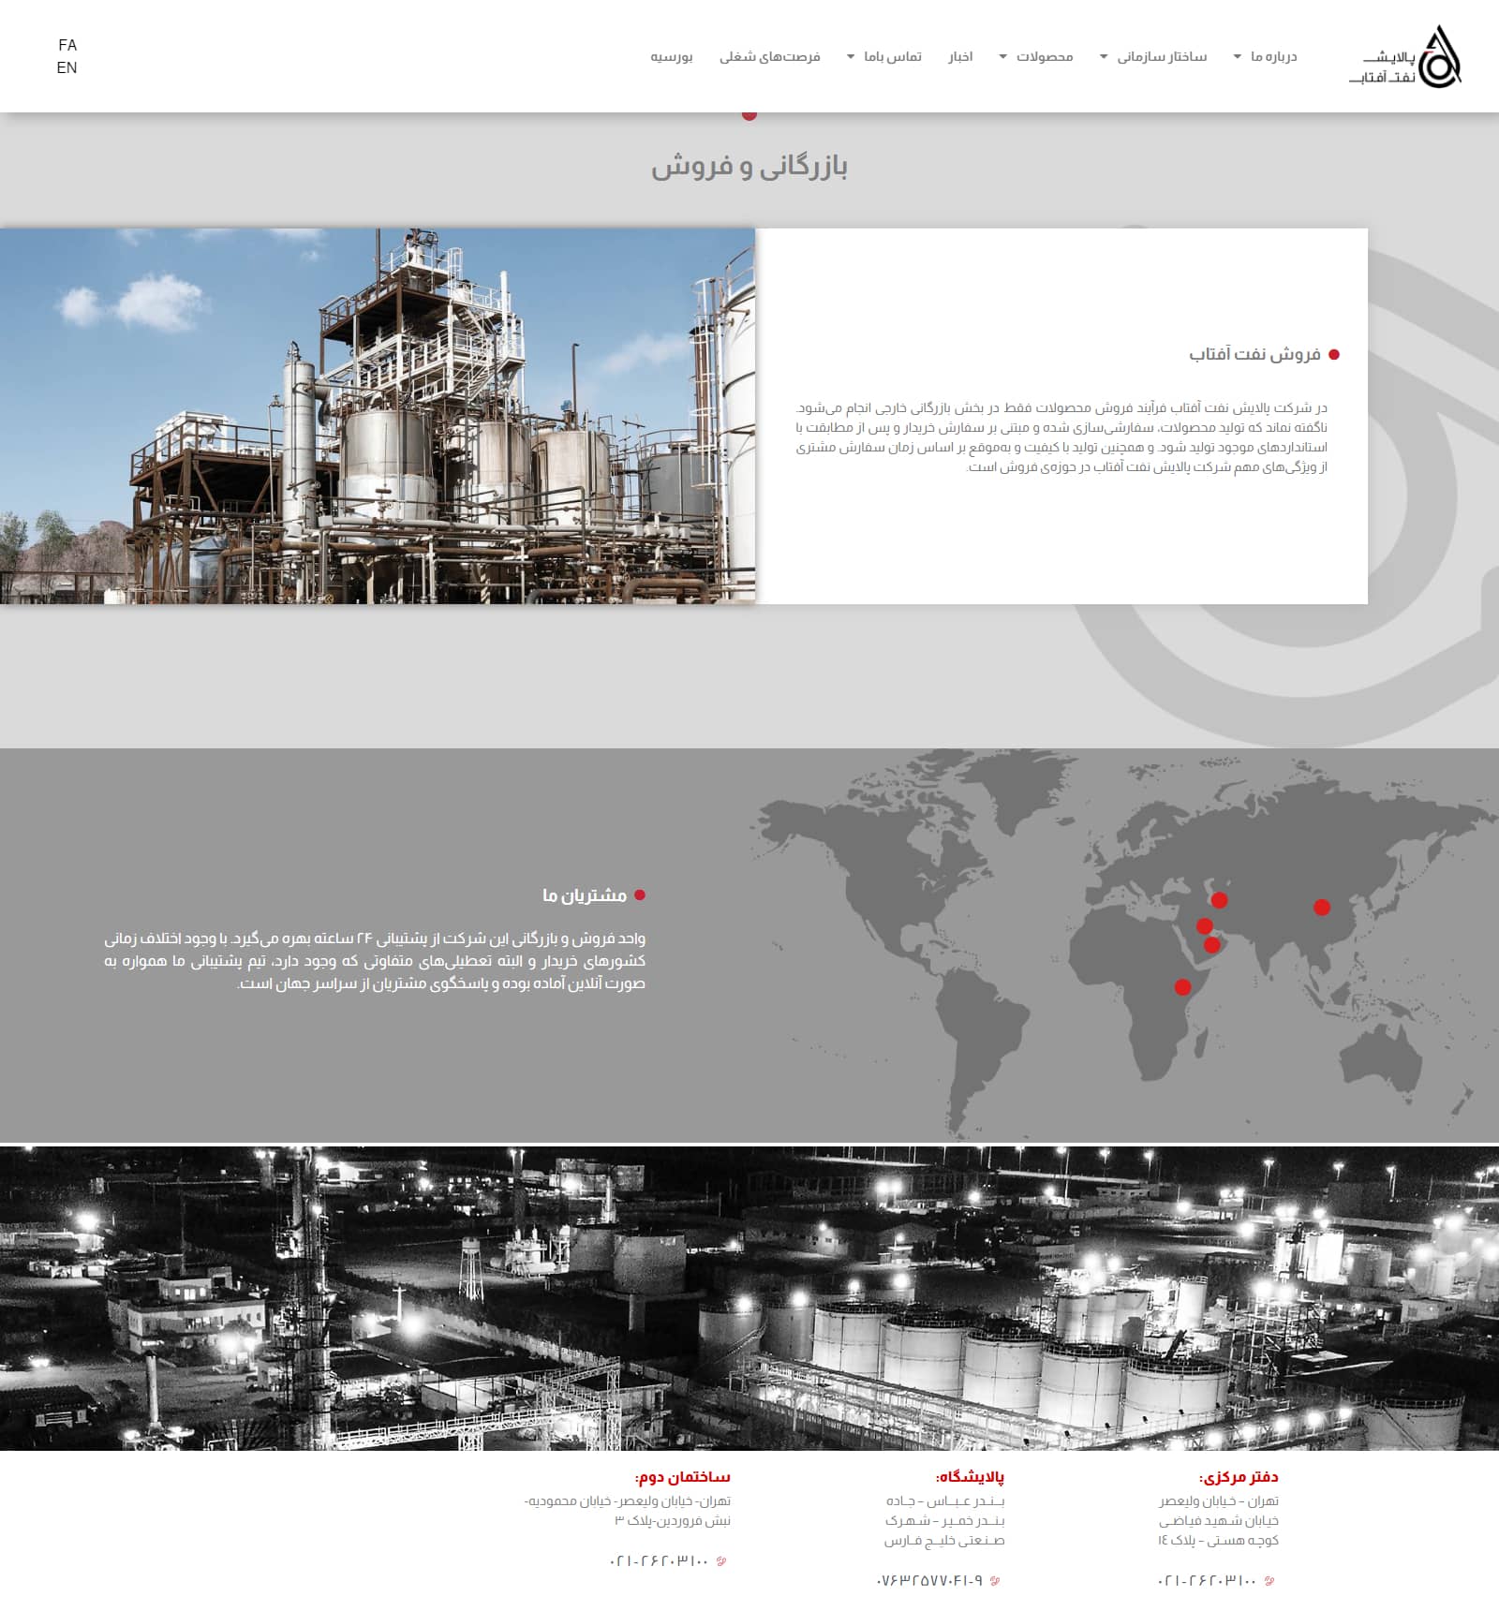This screenshot has height=1611, width=1499.
Task: Click the phone icon under دفتر مرکزی
Action: [x=1269, y=1581]
